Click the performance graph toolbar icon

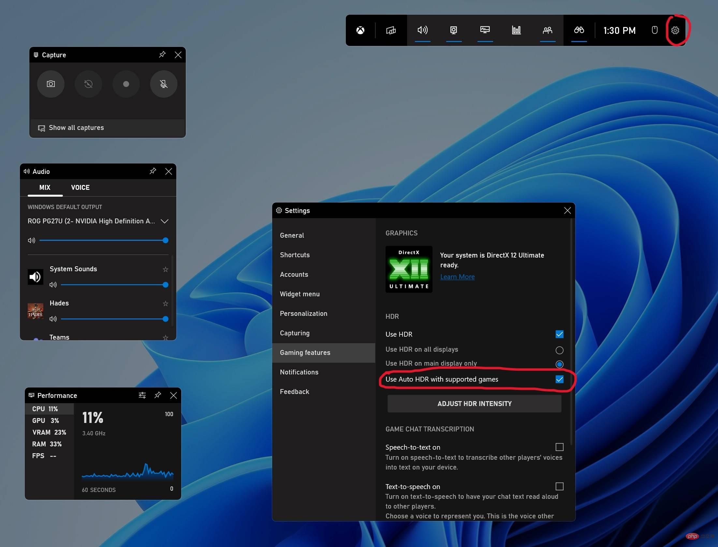(x=516, y=30)
